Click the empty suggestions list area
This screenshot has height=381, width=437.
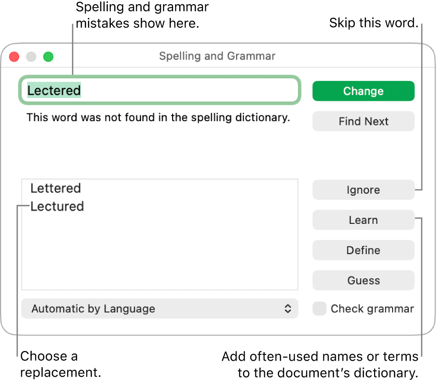pos(159,255)
